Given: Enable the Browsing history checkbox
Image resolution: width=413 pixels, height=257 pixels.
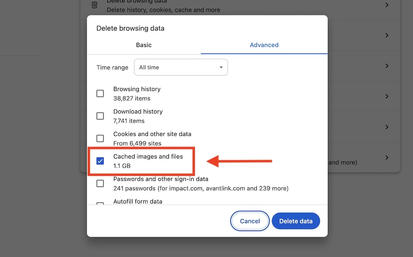Looking at the screenshot, I should (100, 93).
